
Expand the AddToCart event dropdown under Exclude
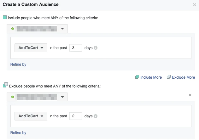click(x=31, y=116)
